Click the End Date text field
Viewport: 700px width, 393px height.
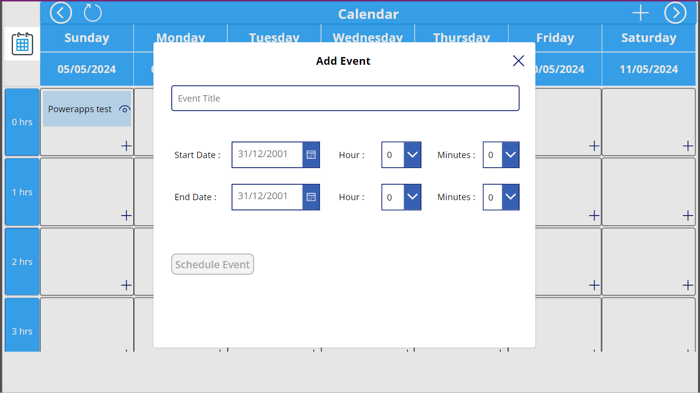tap(267, 197)
